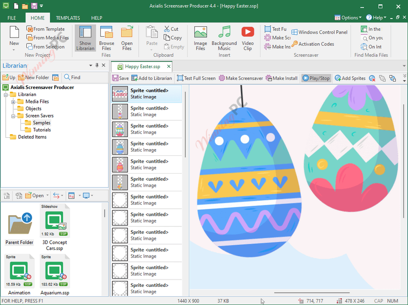Find media files On your computer
Screen dimensions: 408x305
(x=372, y=38)
